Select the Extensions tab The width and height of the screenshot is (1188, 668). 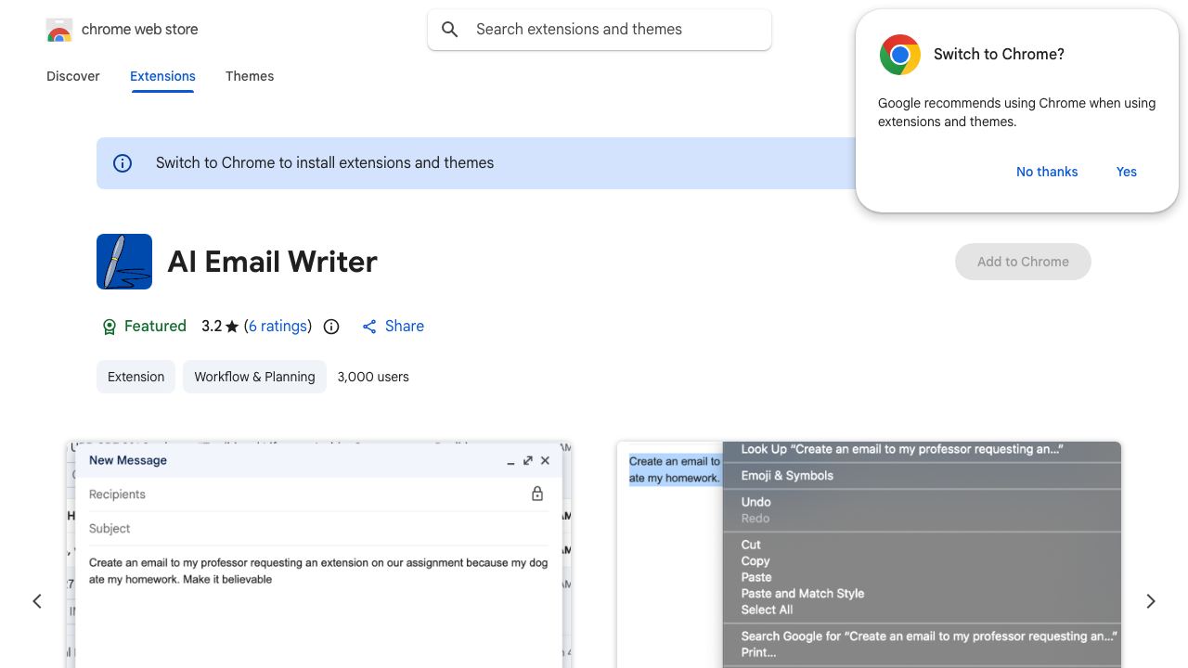tap(162, 76)
